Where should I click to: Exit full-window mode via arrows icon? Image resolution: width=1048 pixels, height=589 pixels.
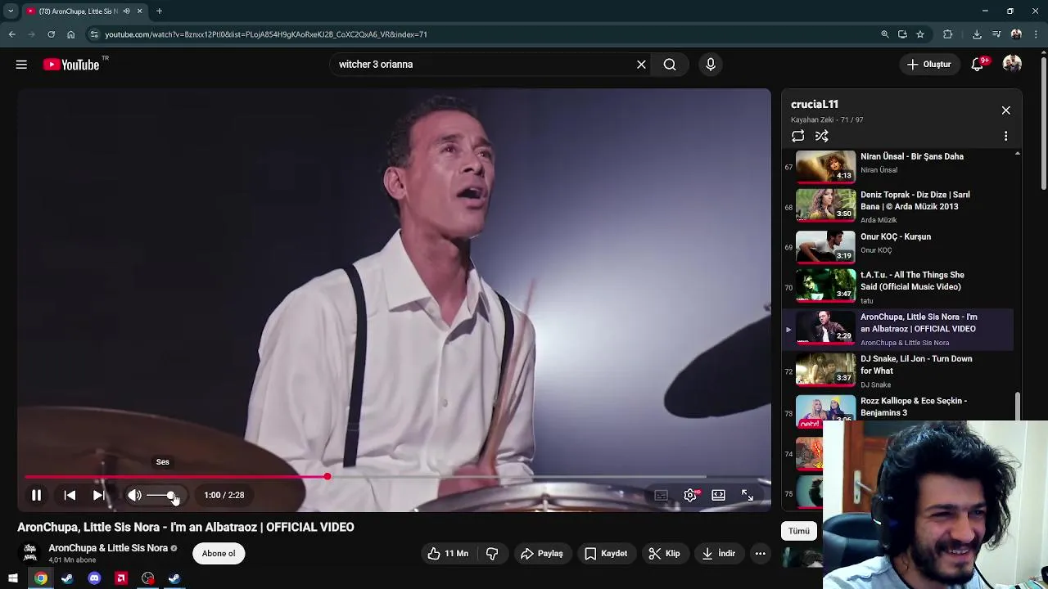(x=747, y=495)
